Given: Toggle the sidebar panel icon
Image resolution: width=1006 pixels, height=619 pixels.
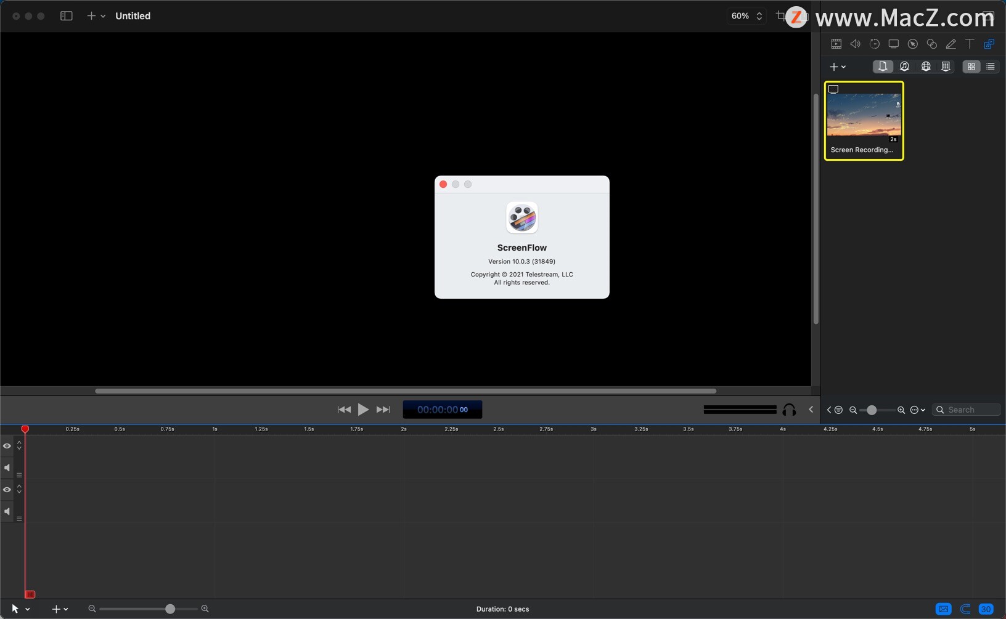Looking at the screenshot, I should (66, 16).
